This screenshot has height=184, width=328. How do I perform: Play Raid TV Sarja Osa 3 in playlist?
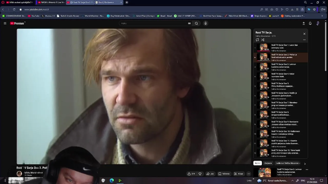coord(281,67)
